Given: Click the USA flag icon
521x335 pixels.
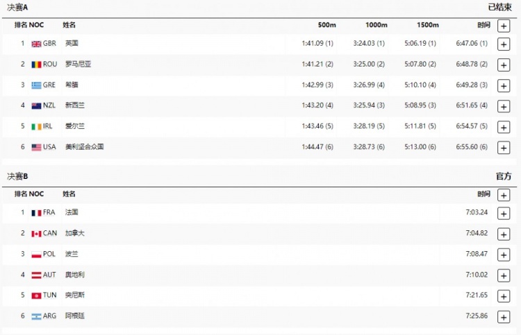Looking at the screenshot, I should pyautogui.click(x=36, y=147).
